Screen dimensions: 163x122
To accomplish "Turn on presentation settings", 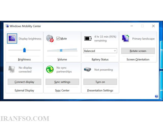I will click(100, 82).
